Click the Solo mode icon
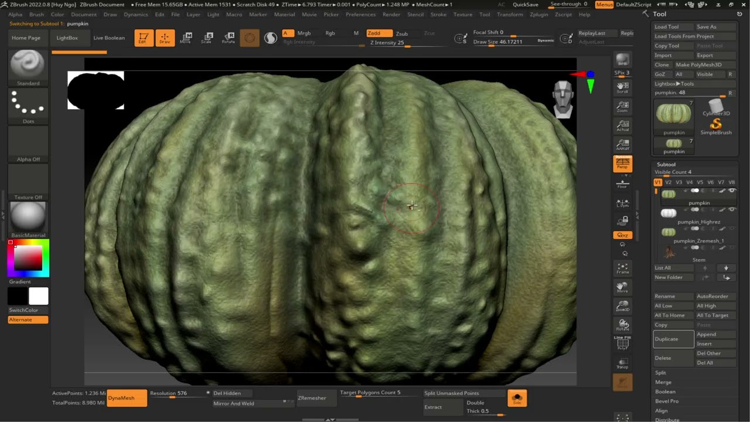The image size is (750, 422). tap(517, 398)
